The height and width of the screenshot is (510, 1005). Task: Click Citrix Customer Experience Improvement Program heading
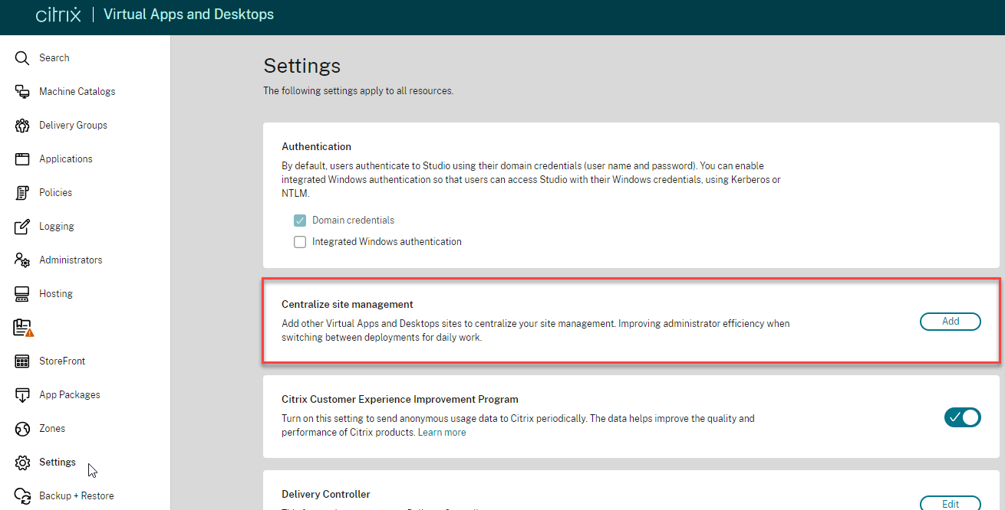pyautogui.click(x=400, y=400)
